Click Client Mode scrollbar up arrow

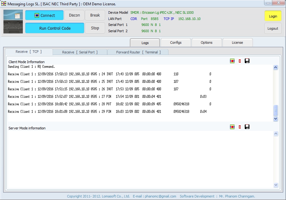[276, 67]
